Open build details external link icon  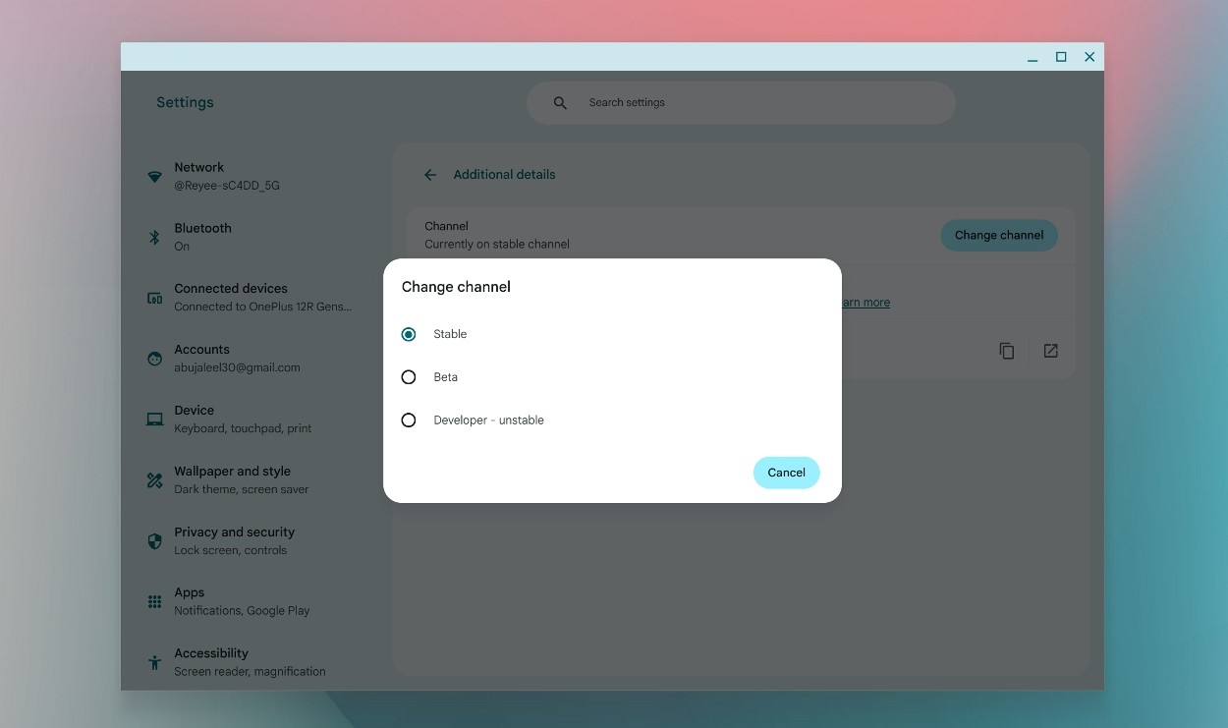click(1051, 351)
